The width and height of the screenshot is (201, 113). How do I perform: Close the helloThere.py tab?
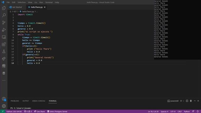click(45, 7)
